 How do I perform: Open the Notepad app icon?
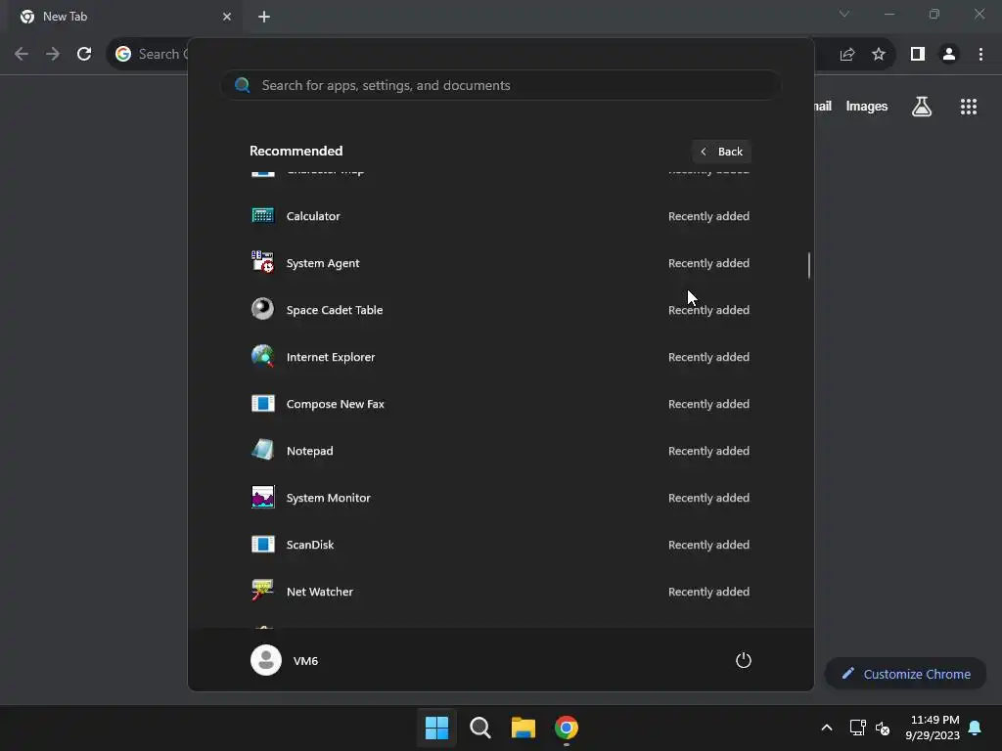(262, 450)
